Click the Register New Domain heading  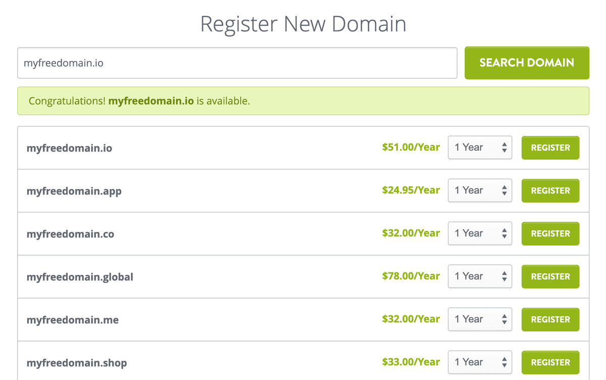(303, 24)
